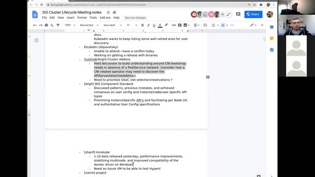Star the document title

[108, 12]
